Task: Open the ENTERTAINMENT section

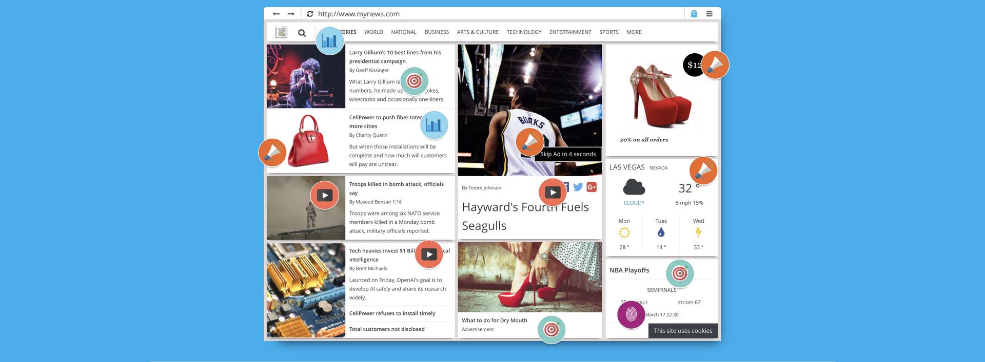Action: [x=570, y=32]
